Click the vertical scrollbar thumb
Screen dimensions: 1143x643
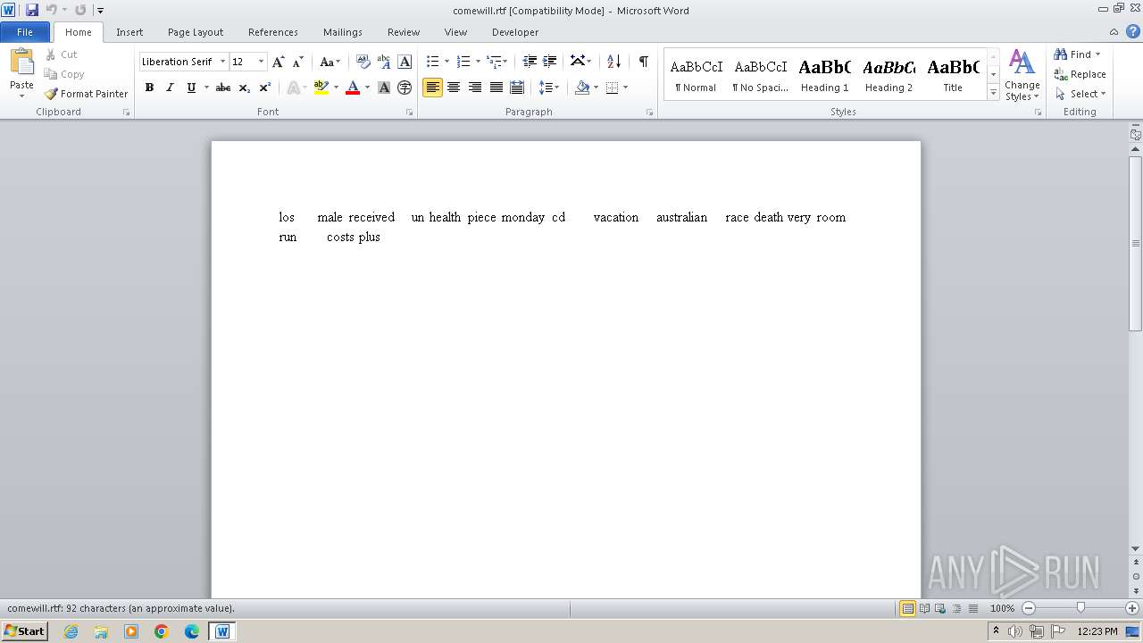point(1136,243)
